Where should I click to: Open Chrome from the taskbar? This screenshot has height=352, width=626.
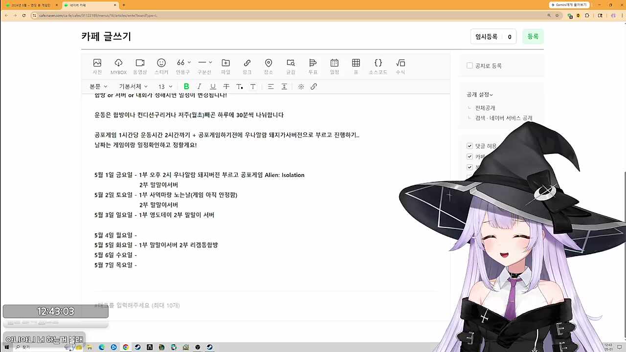(x=126, y=347)
